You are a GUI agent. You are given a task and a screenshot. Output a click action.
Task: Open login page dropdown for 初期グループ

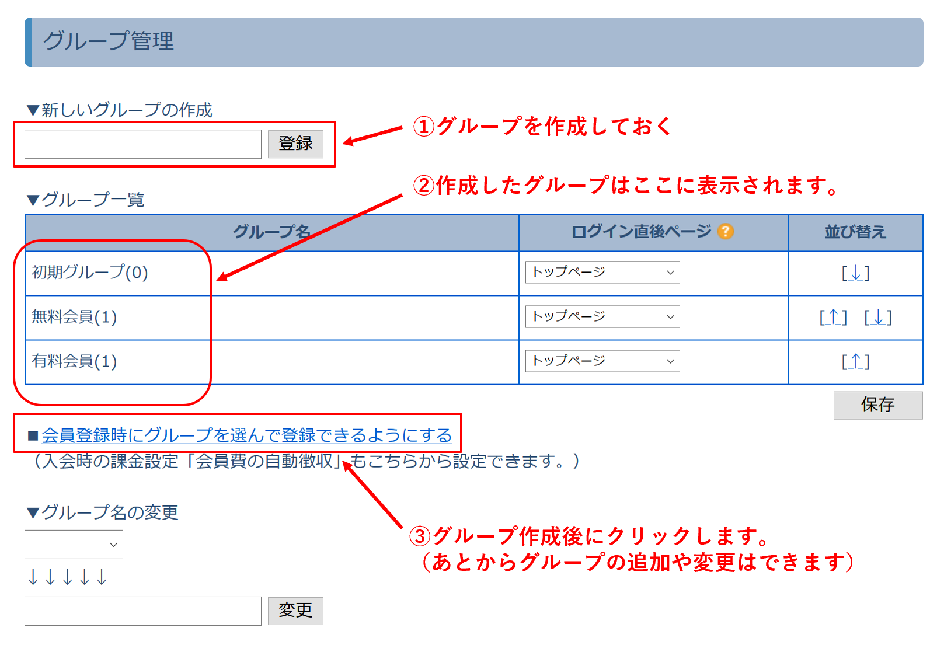click(602, 272)
